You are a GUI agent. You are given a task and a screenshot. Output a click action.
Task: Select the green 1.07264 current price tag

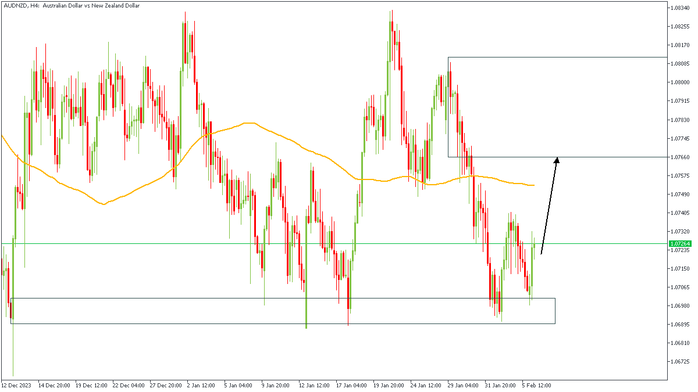679,244
